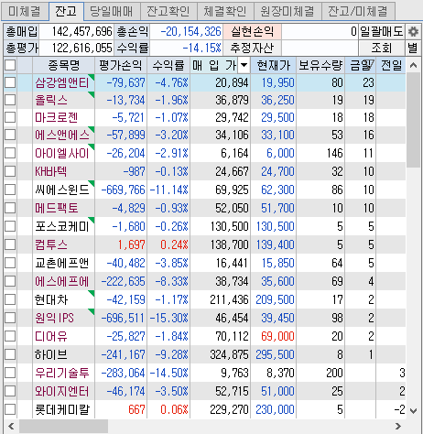Click the 총손익 value -20,154,326
This screenshot has height=434, width=423.
(x=190, y=31)
